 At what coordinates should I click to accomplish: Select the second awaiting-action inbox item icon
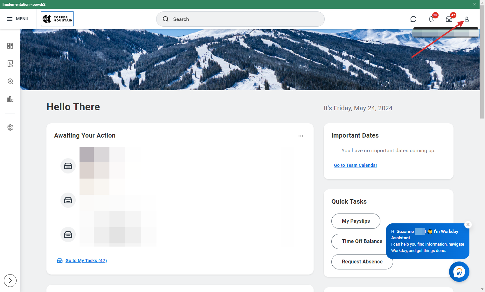point(68,200)
